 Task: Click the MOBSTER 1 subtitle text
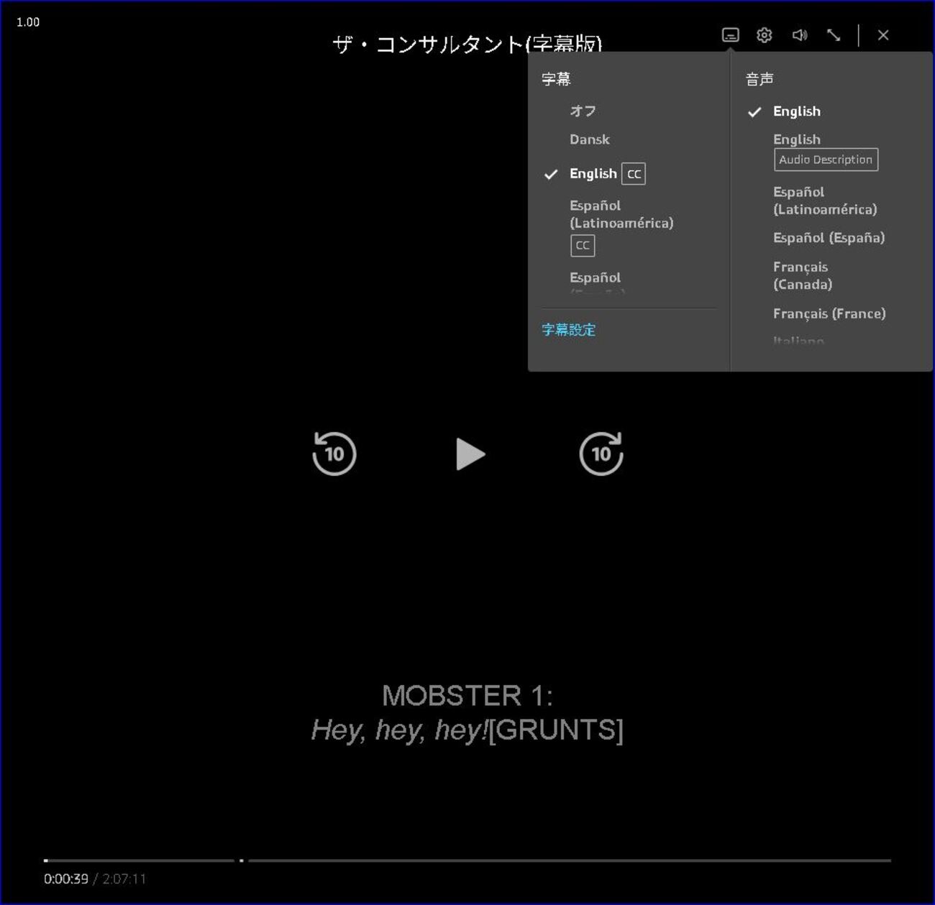coord(467,712)
